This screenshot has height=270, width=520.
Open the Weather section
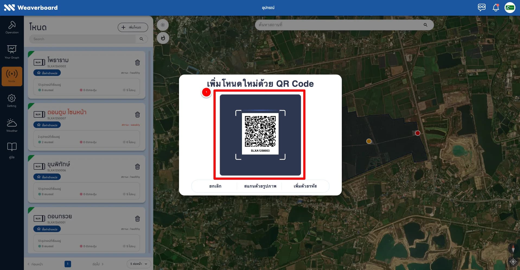(12, 125)
